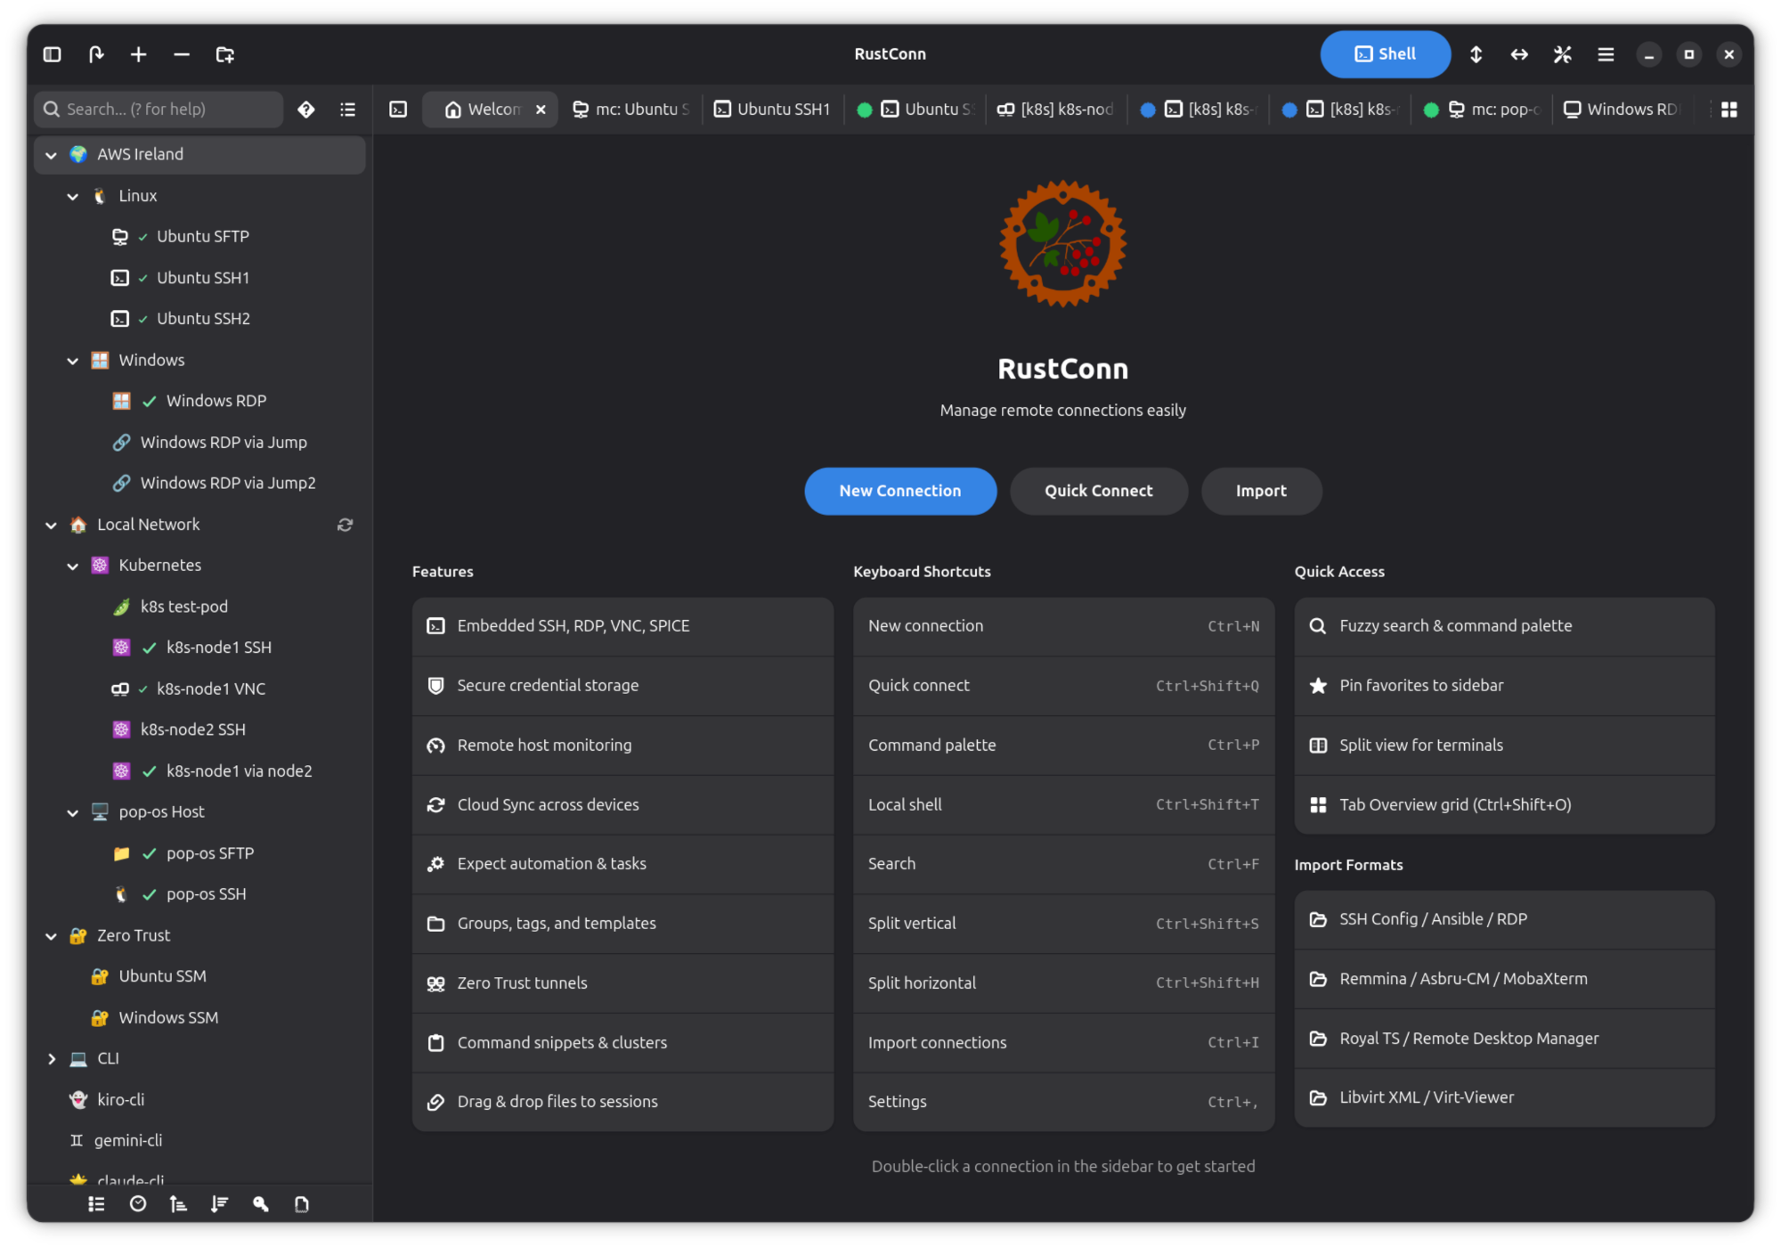Viewport: 1781px width, 1247px height.
Task: Click Zero Trust tunnels feature row
Action: pyautogui.click(x=622, y=983)
